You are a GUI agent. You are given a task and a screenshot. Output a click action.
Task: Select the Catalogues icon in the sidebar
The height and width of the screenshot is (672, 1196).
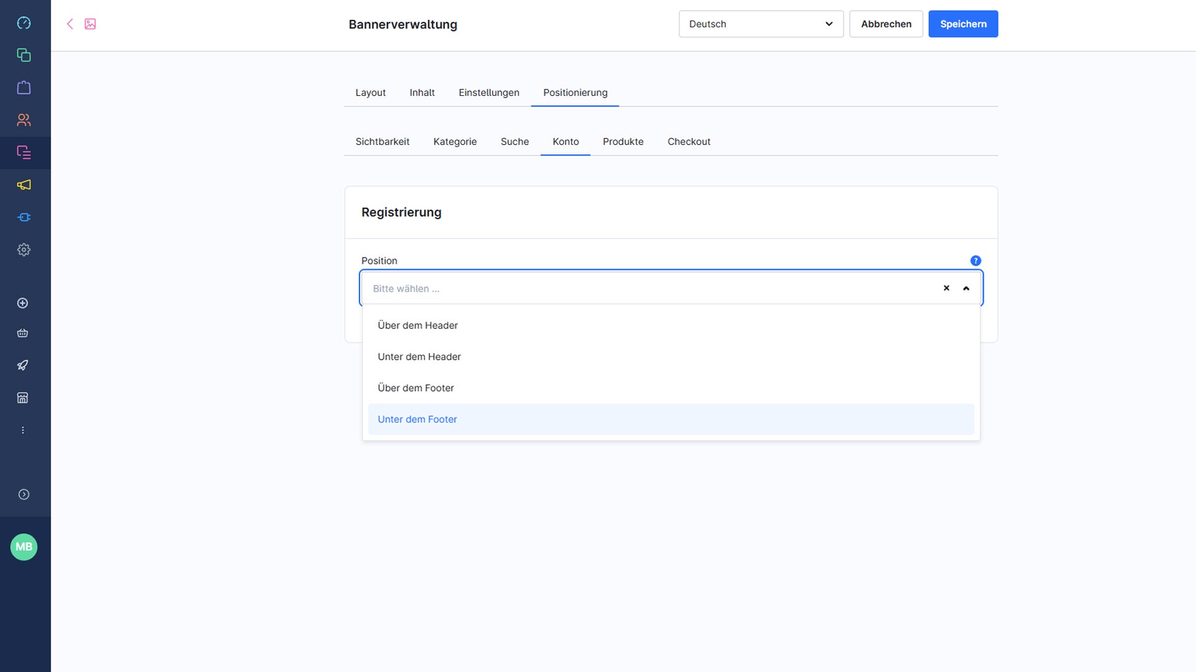pos(24,55)
